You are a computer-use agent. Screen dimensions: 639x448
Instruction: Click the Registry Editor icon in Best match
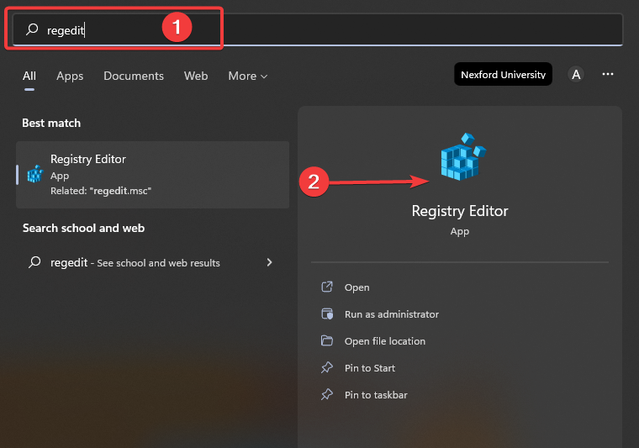[x=34, y=174]
